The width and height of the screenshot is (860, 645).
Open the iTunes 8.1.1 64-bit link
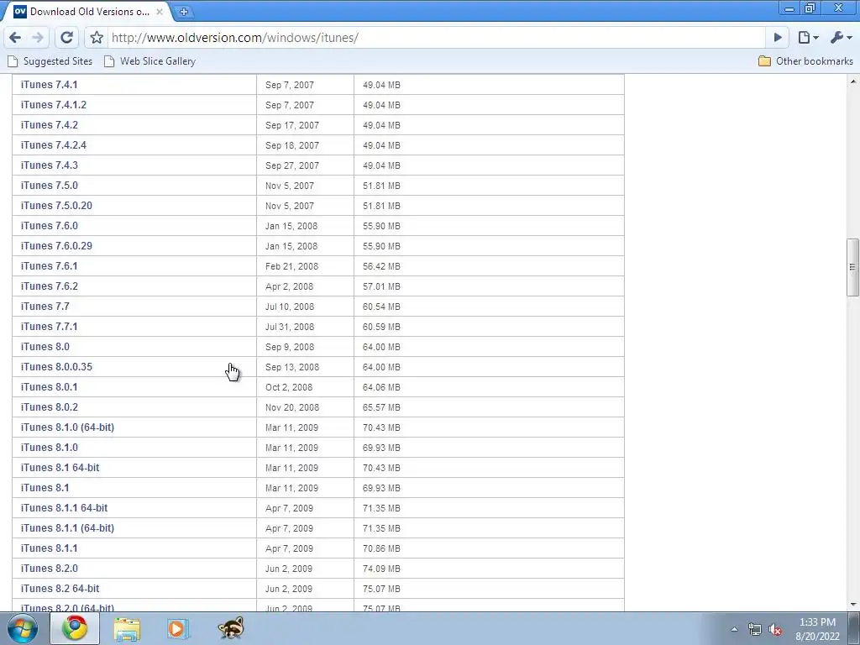(x=64, y=508)
